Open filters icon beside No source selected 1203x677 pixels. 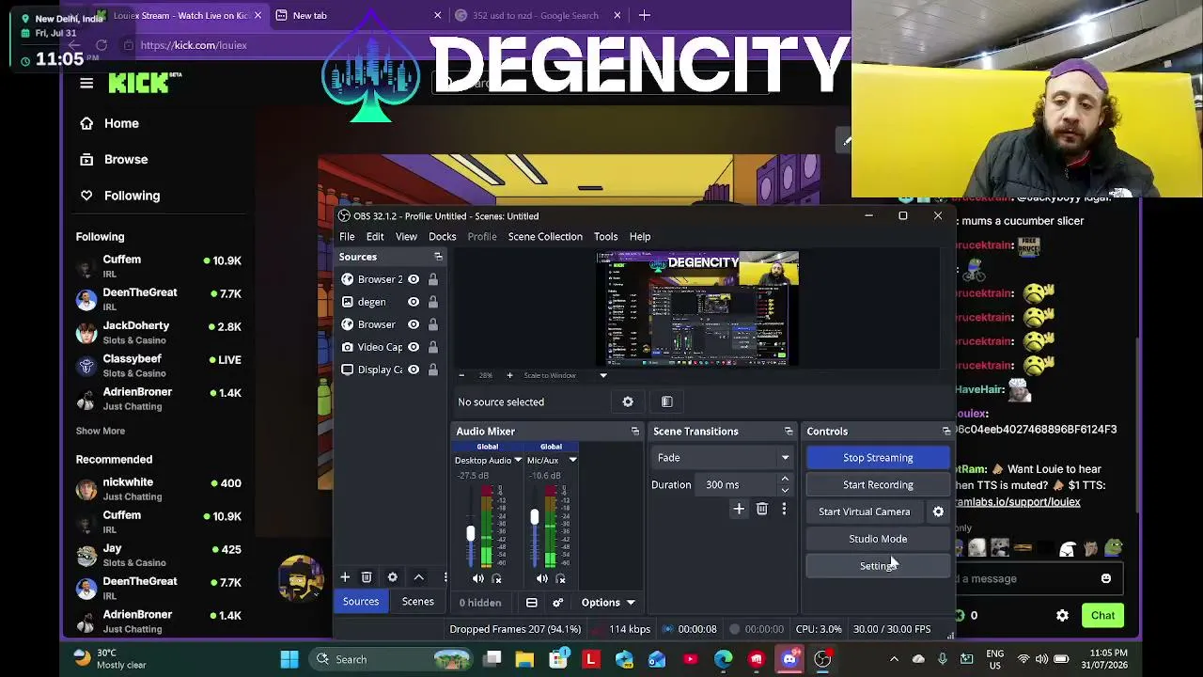pyautogui.click(x=667, y=401)
